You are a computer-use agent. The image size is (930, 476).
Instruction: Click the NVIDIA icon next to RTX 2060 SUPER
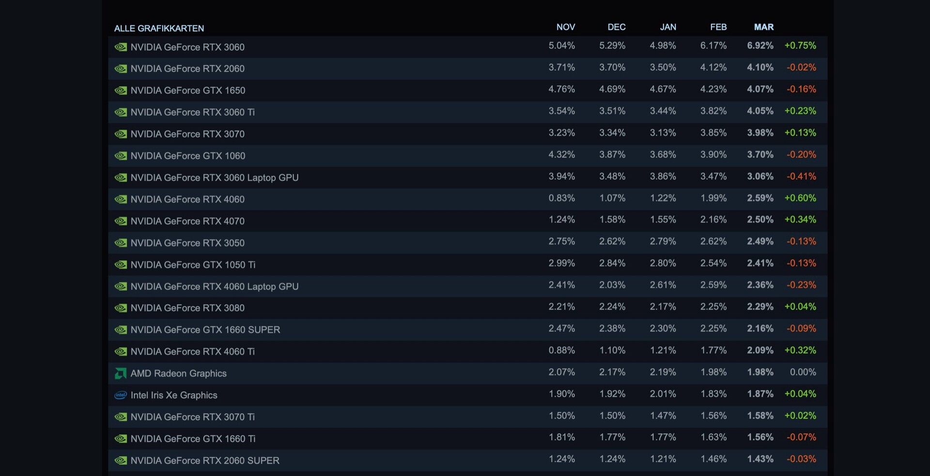point(121,461)
